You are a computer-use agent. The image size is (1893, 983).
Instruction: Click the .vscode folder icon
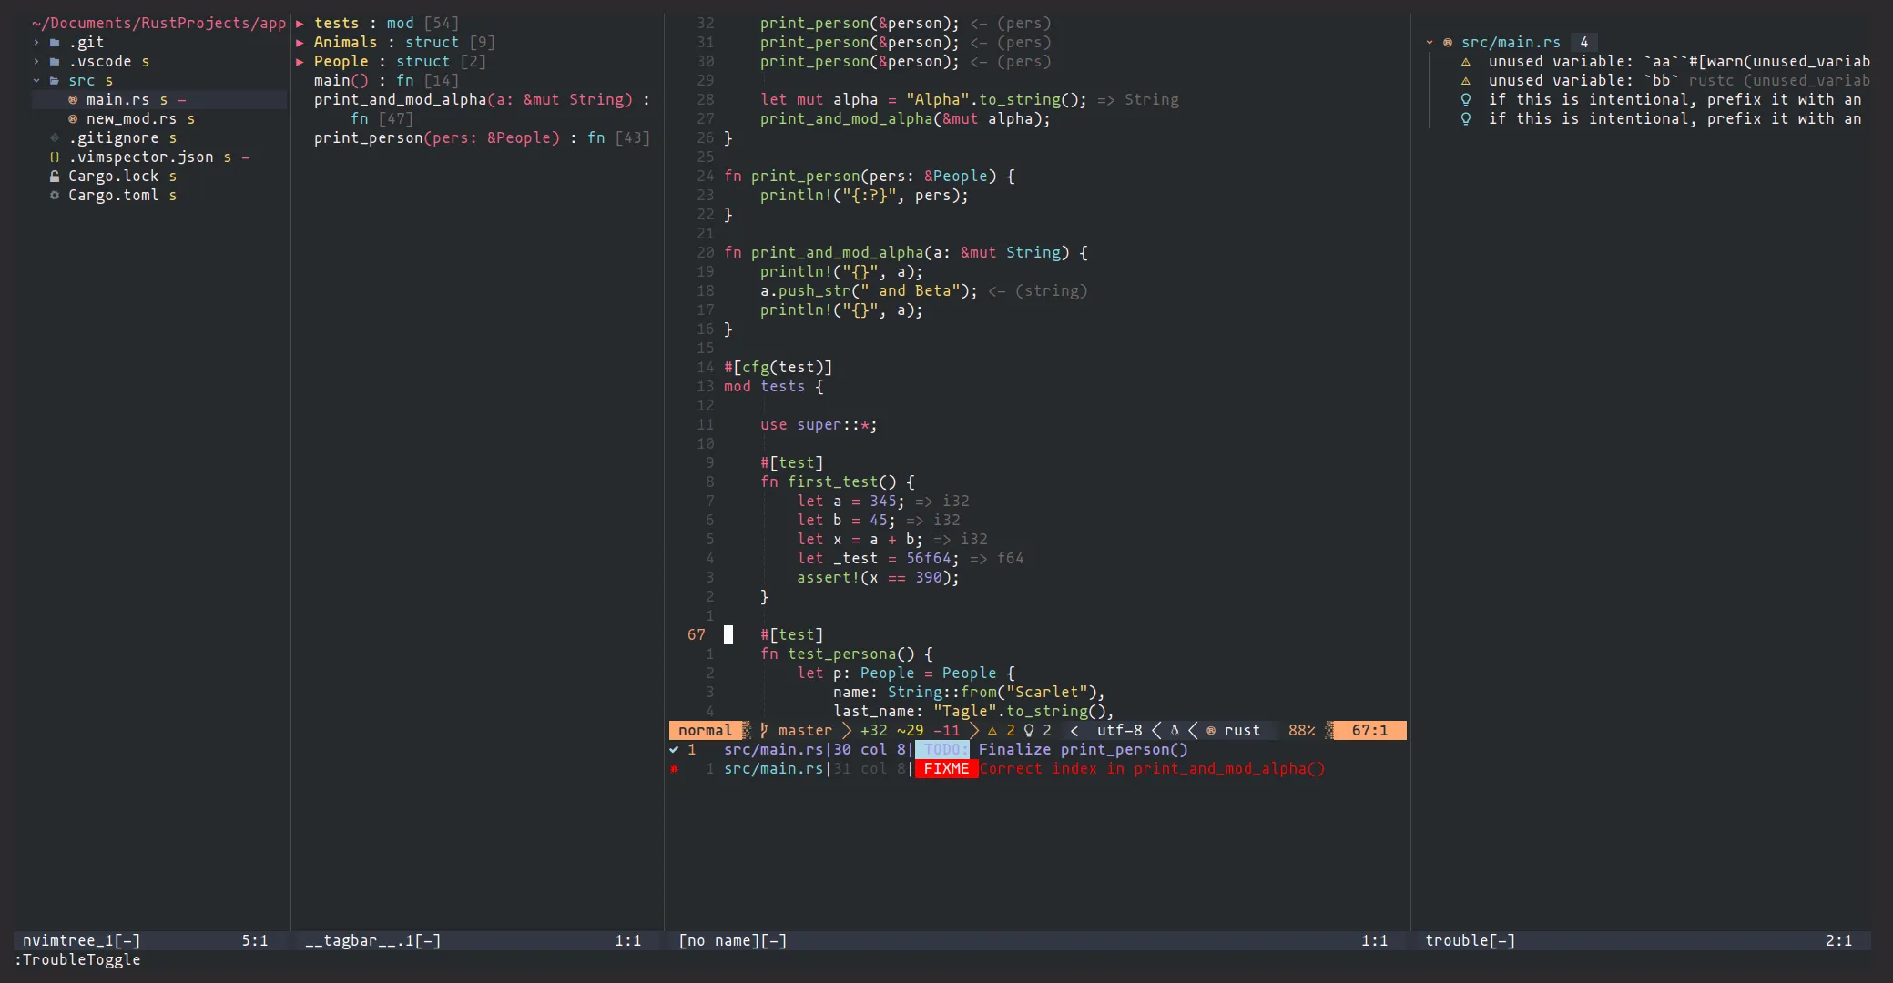tap(55, 62)
